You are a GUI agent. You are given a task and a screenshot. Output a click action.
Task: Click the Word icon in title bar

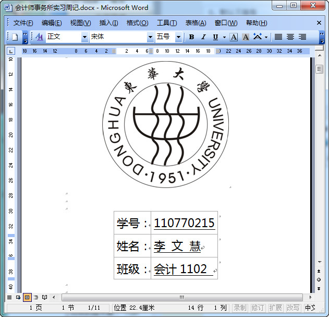8,7
